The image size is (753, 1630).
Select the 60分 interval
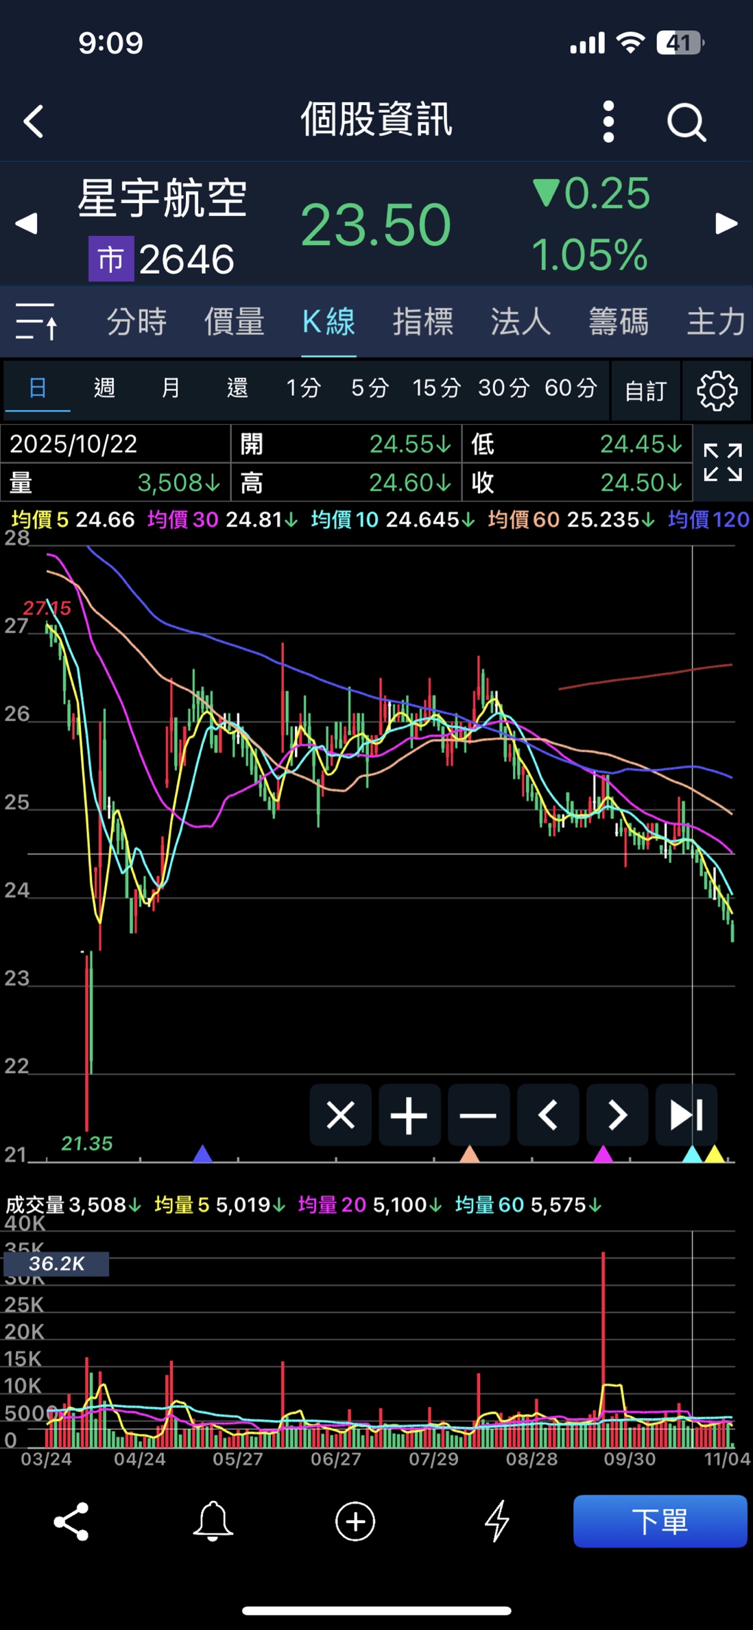(x=571, y=388)
